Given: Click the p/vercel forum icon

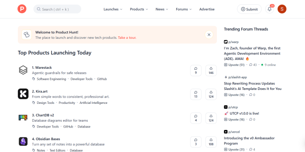Looking at the screenshot, I should (x=226, y=132).
